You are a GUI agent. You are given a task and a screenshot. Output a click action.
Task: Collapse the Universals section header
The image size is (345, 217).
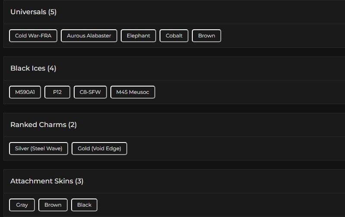tap(28, 12)
